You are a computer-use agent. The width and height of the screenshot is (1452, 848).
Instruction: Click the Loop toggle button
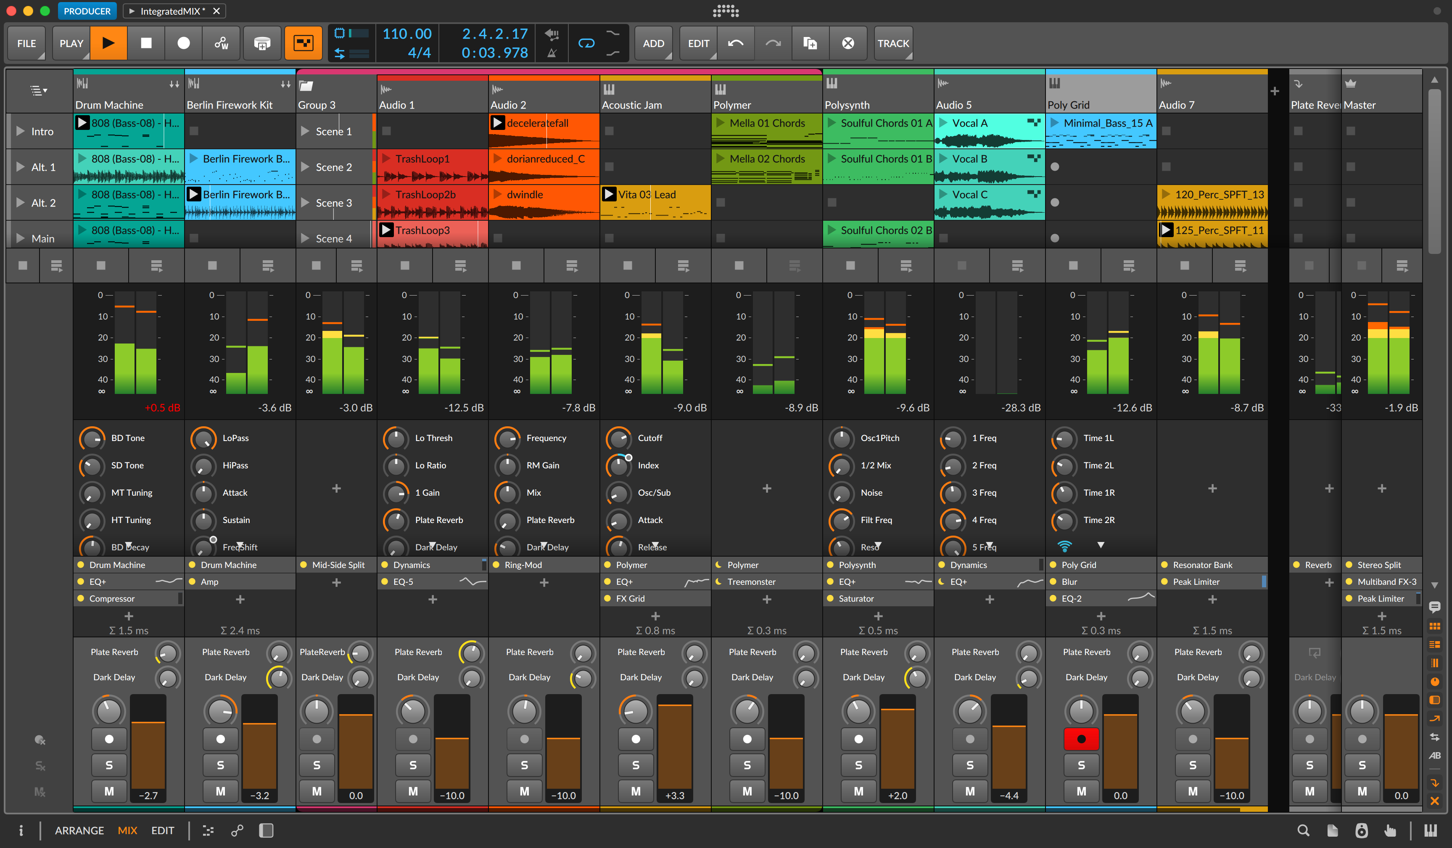coord(587,42)
